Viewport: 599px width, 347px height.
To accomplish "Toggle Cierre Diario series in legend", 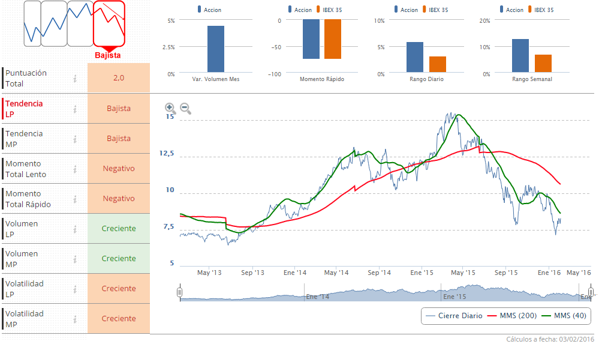I will [x=454, y=316].
